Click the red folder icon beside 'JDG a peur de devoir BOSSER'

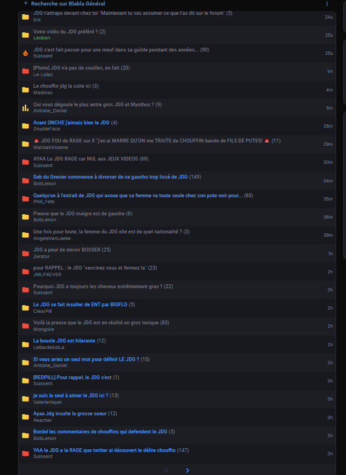click(25, 253)
